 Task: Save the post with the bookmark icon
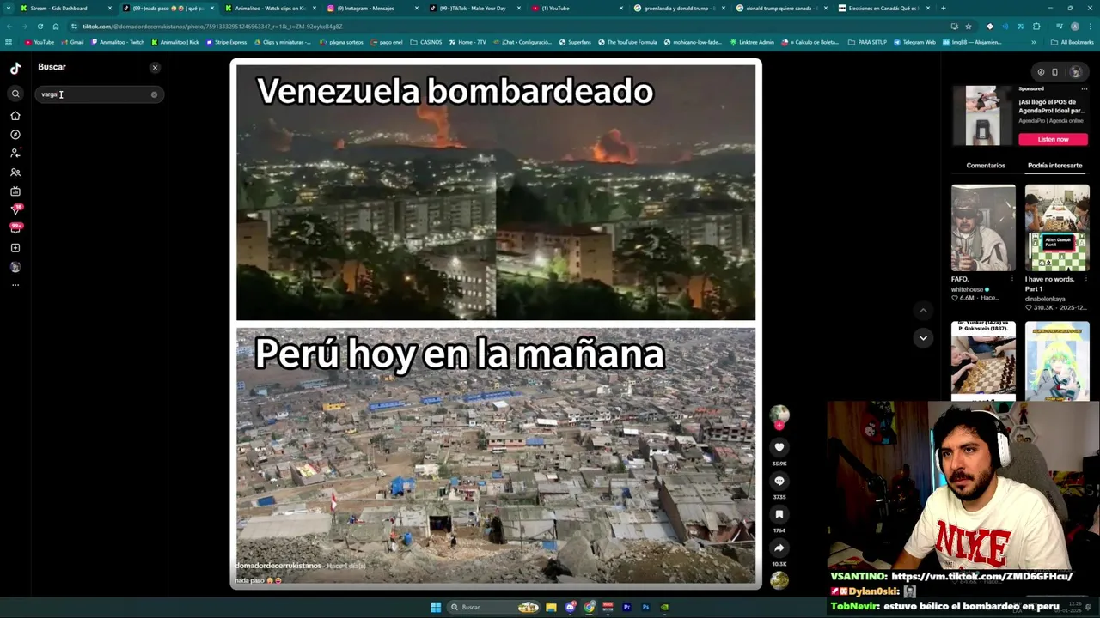779,514
